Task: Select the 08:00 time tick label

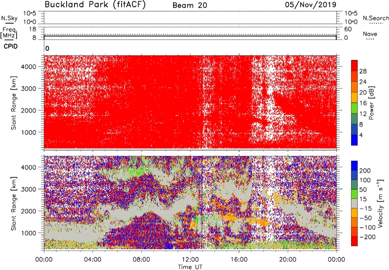Action: point(141,260)
